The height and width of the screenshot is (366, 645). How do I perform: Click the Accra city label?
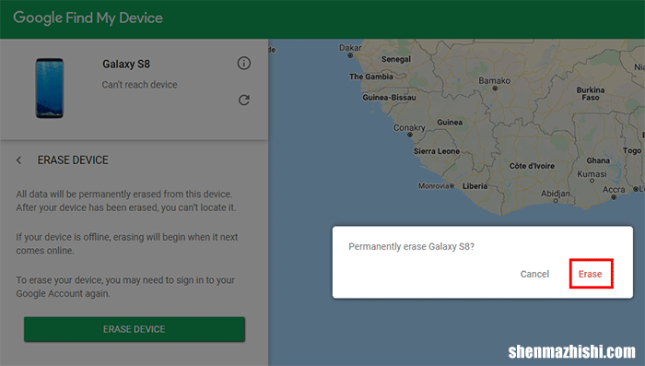[x=614, y=189]
